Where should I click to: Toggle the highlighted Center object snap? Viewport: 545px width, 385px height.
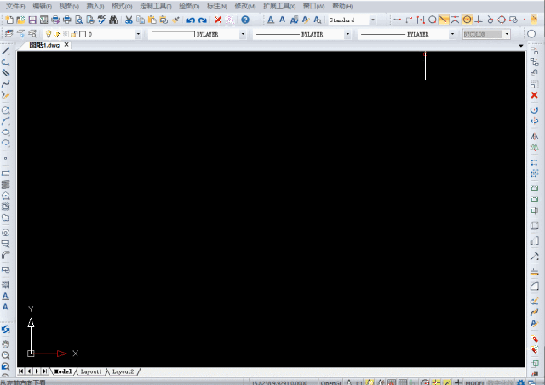pyautogui.click(x=467, y=20)
